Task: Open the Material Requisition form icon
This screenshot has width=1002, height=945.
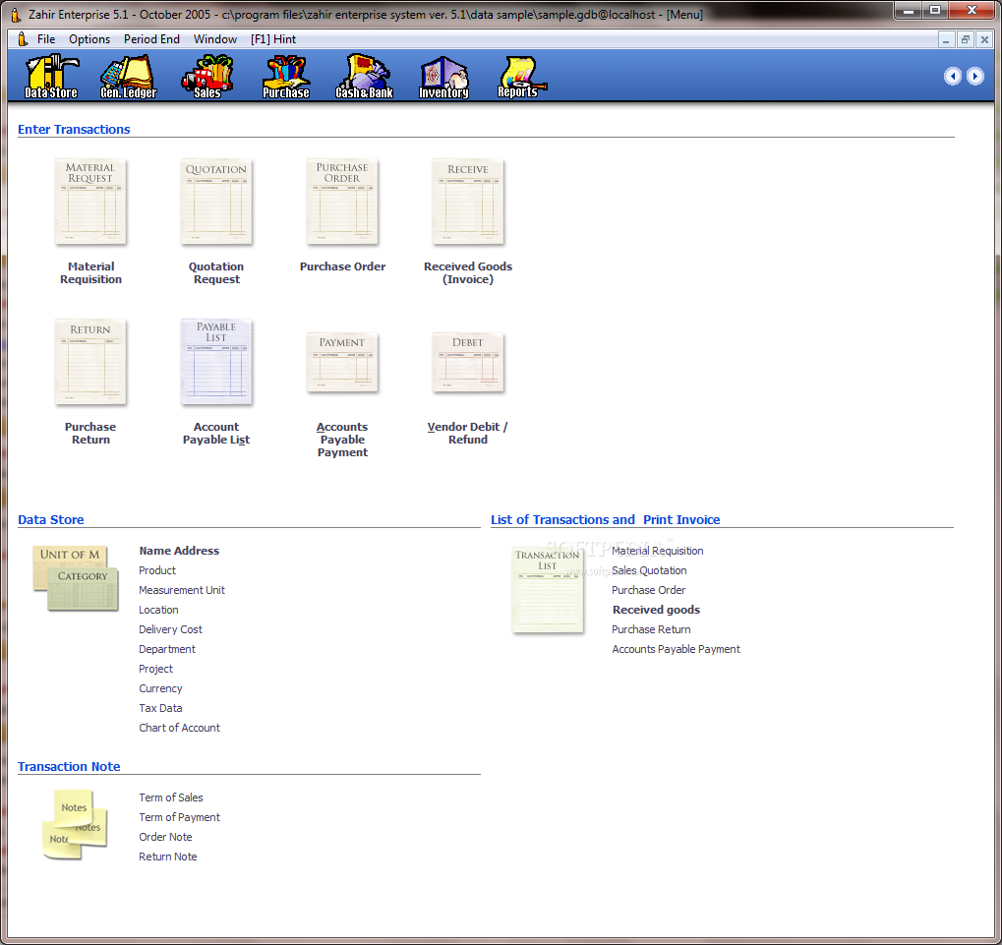Action: point(90,202)
